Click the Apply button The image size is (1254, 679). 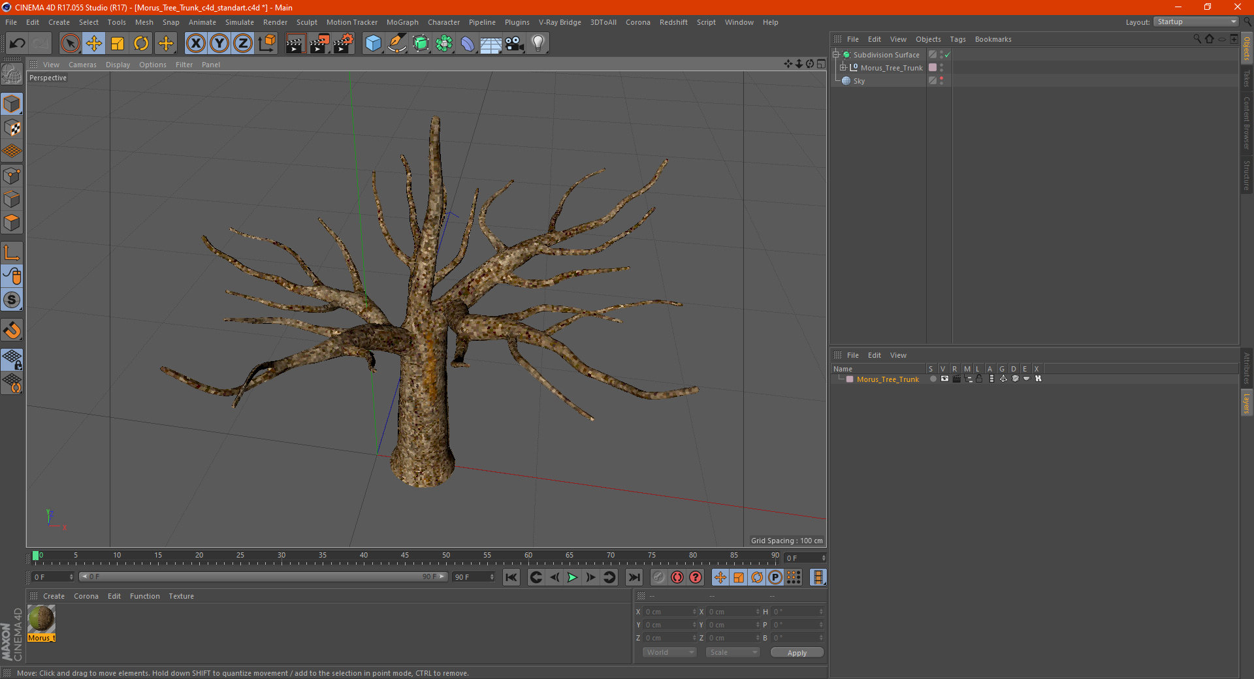796,652
